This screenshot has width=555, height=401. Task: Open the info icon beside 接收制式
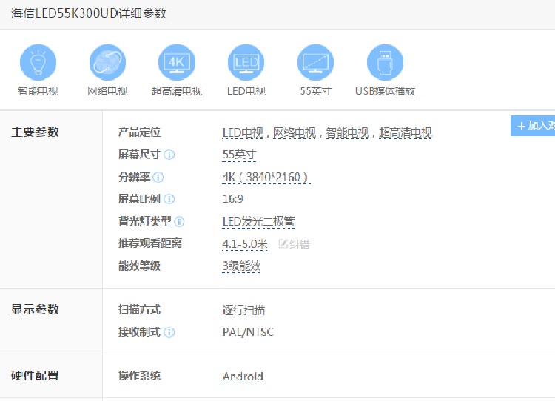pos(169,332)
